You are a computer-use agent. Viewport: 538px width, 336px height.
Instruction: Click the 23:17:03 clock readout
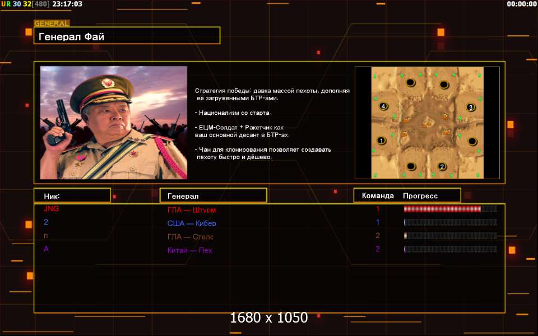(68, 4)
